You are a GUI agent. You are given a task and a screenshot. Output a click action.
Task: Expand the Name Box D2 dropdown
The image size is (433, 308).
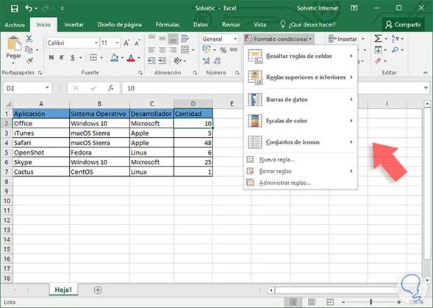pyautogui.click(x=47, y=88)
